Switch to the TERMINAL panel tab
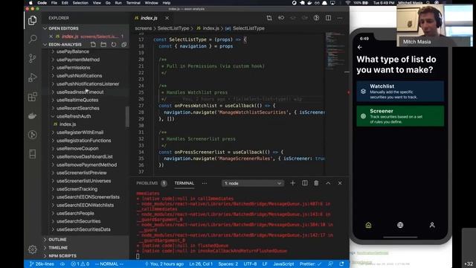This screenshot has height=268, width=476. (x=184, y=183)
